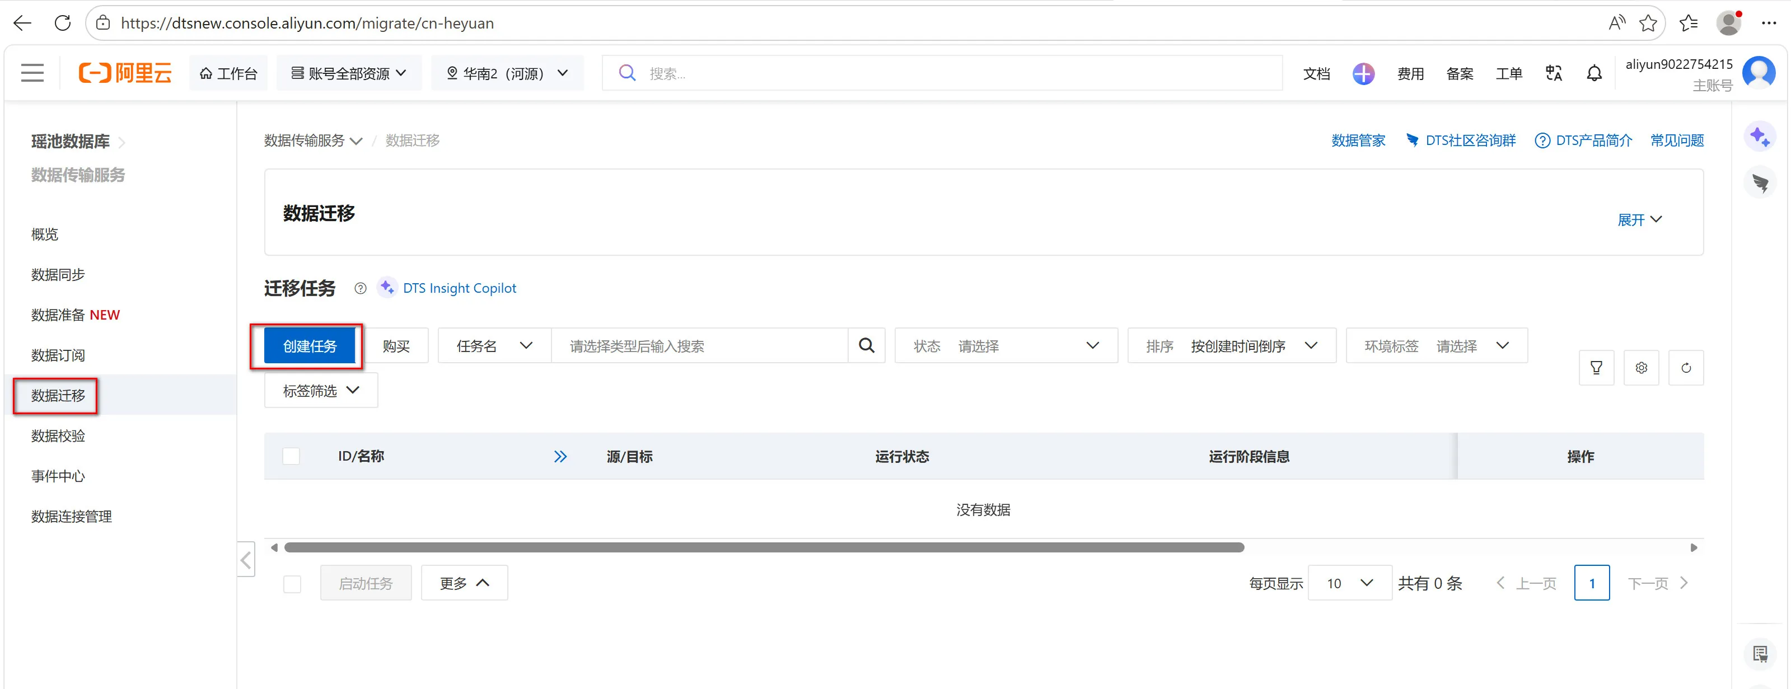Reload the page with the refresh icon
The image size is (1791, 689).
(x=63, y=23)
